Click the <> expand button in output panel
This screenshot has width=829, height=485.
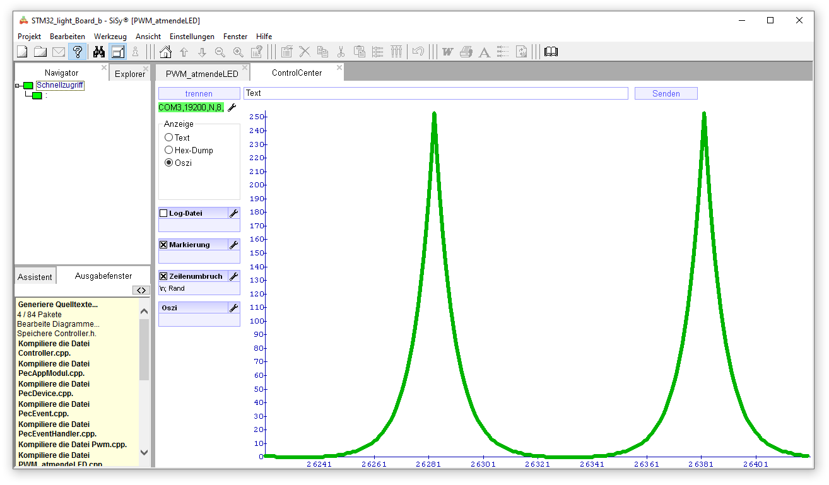point(141,290)
